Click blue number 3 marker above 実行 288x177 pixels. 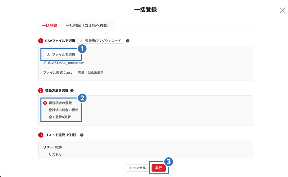[168, 161]
